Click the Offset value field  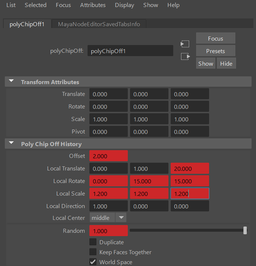point(109,156)
